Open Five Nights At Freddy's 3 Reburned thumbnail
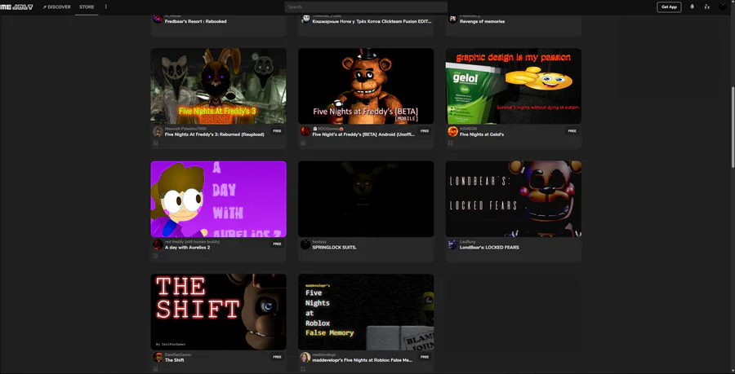The height and width of the screenshot is (374, 735). [218, 86]
